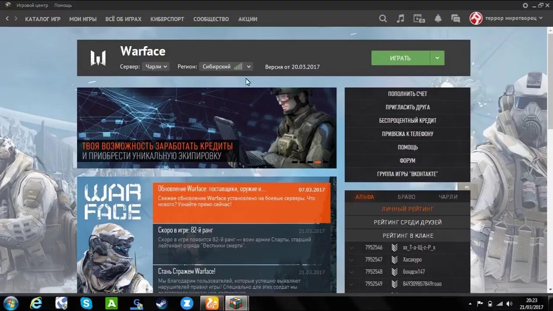This screenshot has height=311, width=553.
Task: Click ПРИГЛАСИТЬ ДРУГА
Action: [x=407, y=107]
